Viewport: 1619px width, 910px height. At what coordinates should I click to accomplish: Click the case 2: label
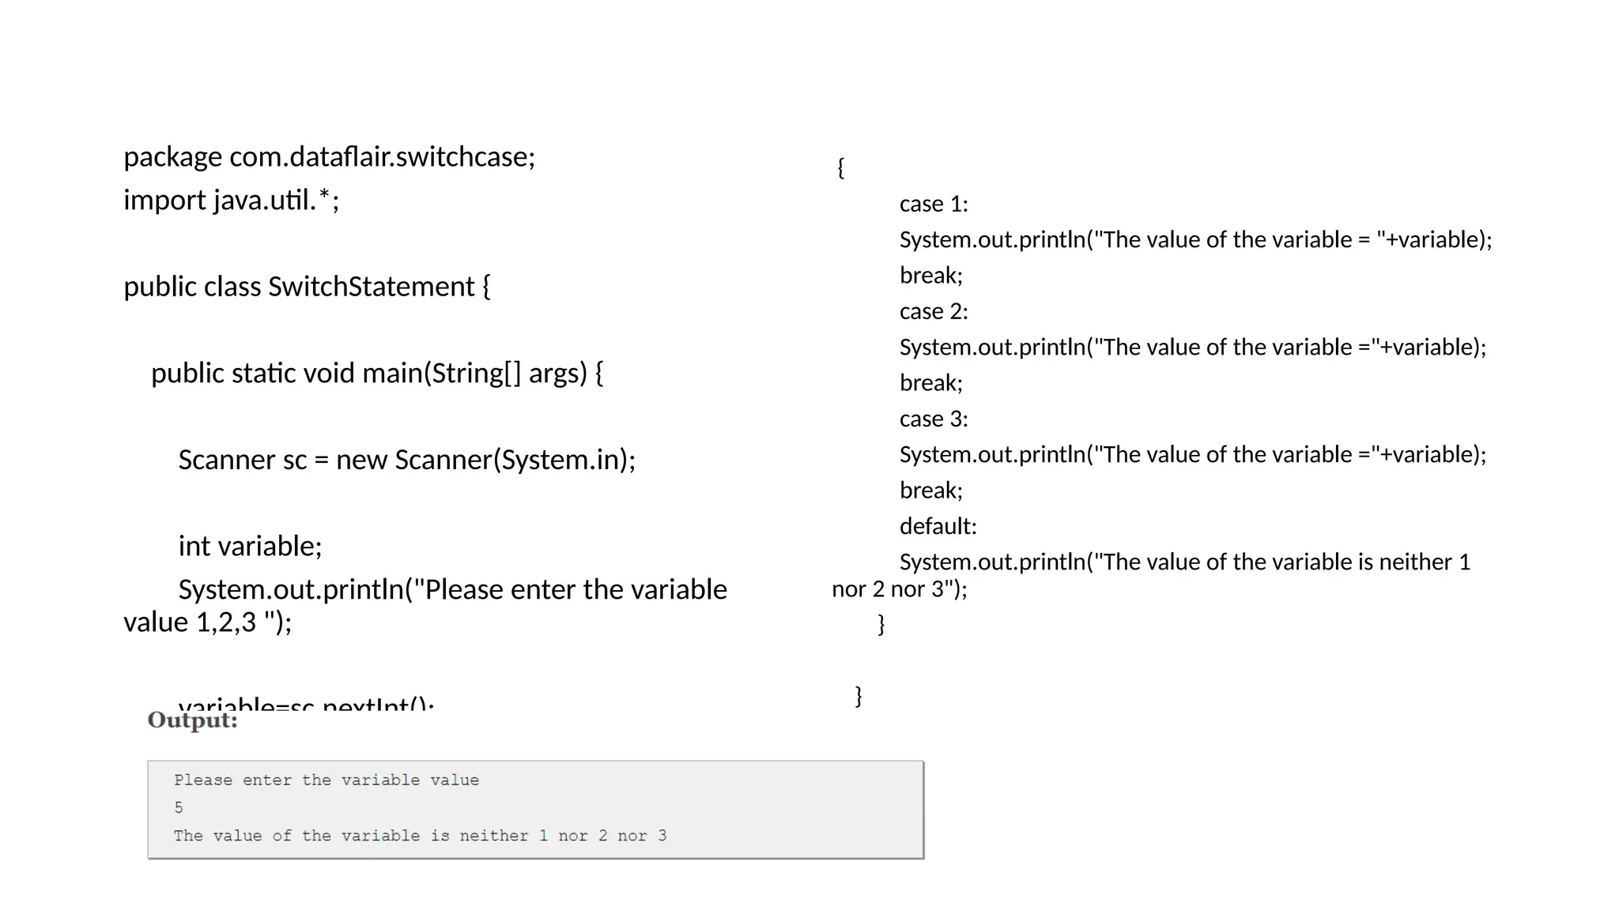(x=933, y=311)
